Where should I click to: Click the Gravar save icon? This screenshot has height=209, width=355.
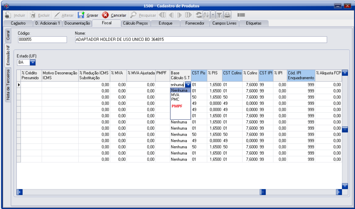[81, 15]
